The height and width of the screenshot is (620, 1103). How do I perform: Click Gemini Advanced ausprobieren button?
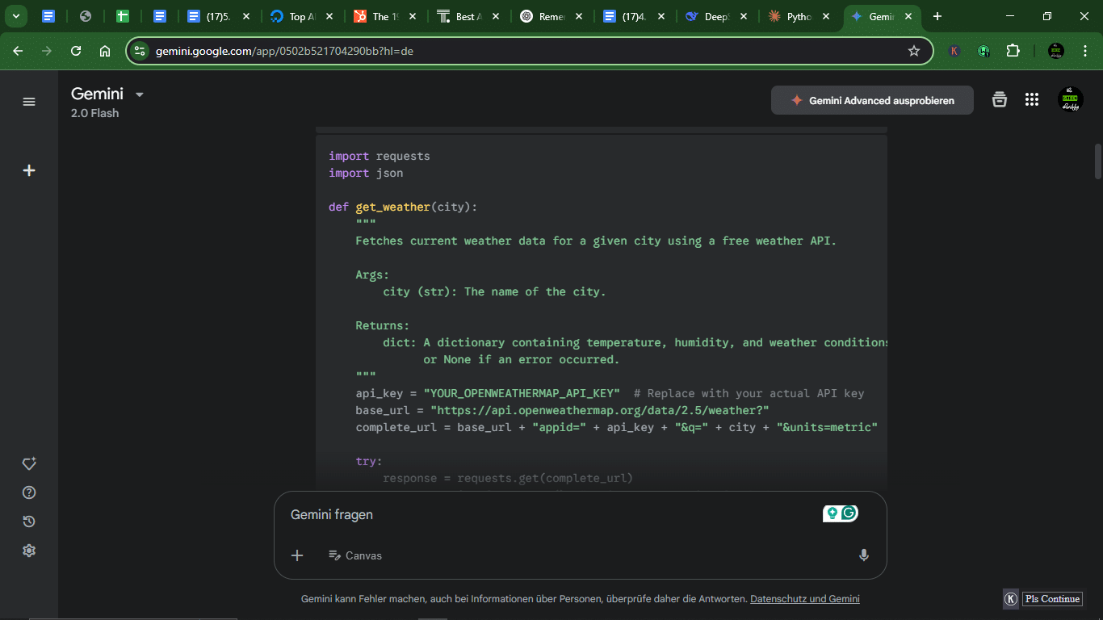pos(872,101)
